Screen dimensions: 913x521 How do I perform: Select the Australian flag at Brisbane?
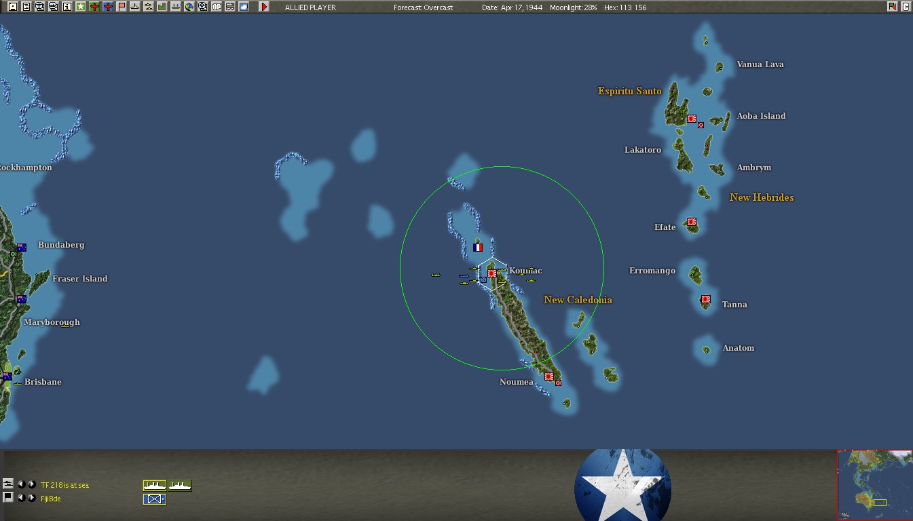[7, 377]
